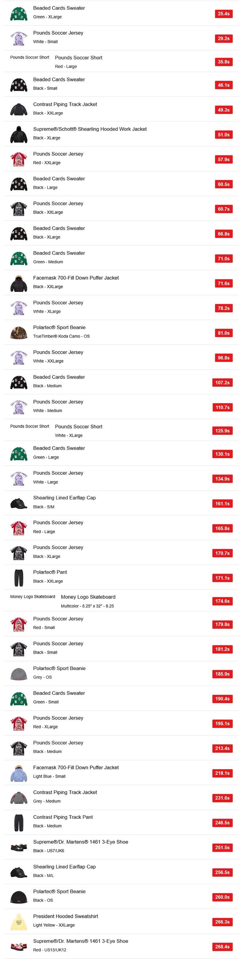Click the Shearling Lined Earflap Cap S/M image
The height and width of the screenshot is (959, 243).
[19, 503]
